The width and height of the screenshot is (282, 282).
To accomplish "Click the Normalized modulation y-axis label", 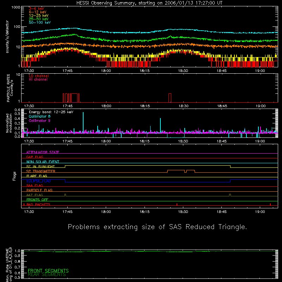I will 9,123.
